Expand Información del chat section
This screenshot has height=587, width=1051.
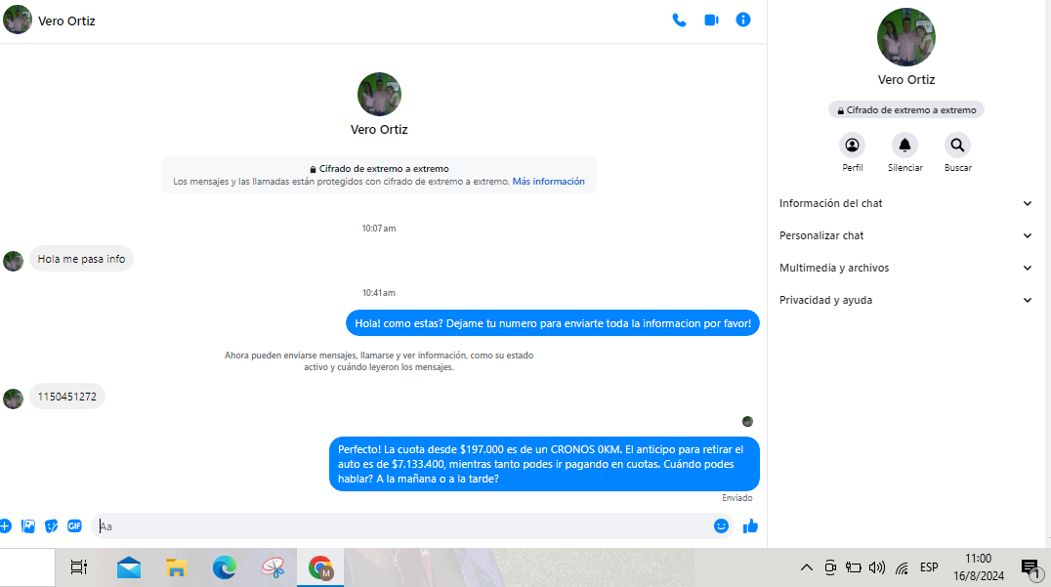(x=905, y=203)
